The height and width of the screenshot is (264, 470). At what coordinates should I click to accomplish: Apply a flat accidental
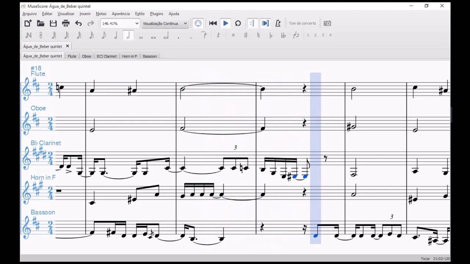click(271, 35)
